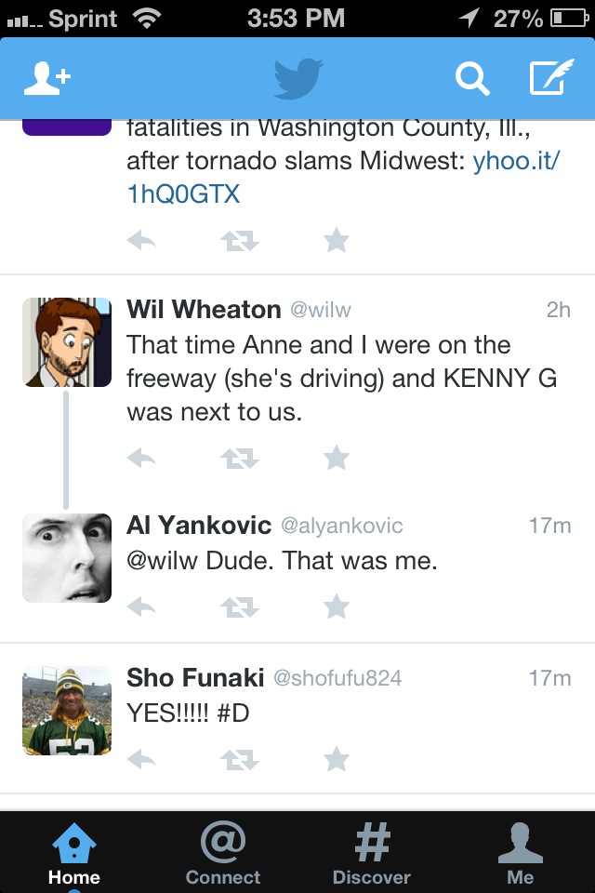Tap the Twitter bird logo
This screenshot has height=893, width=595.
297,79
